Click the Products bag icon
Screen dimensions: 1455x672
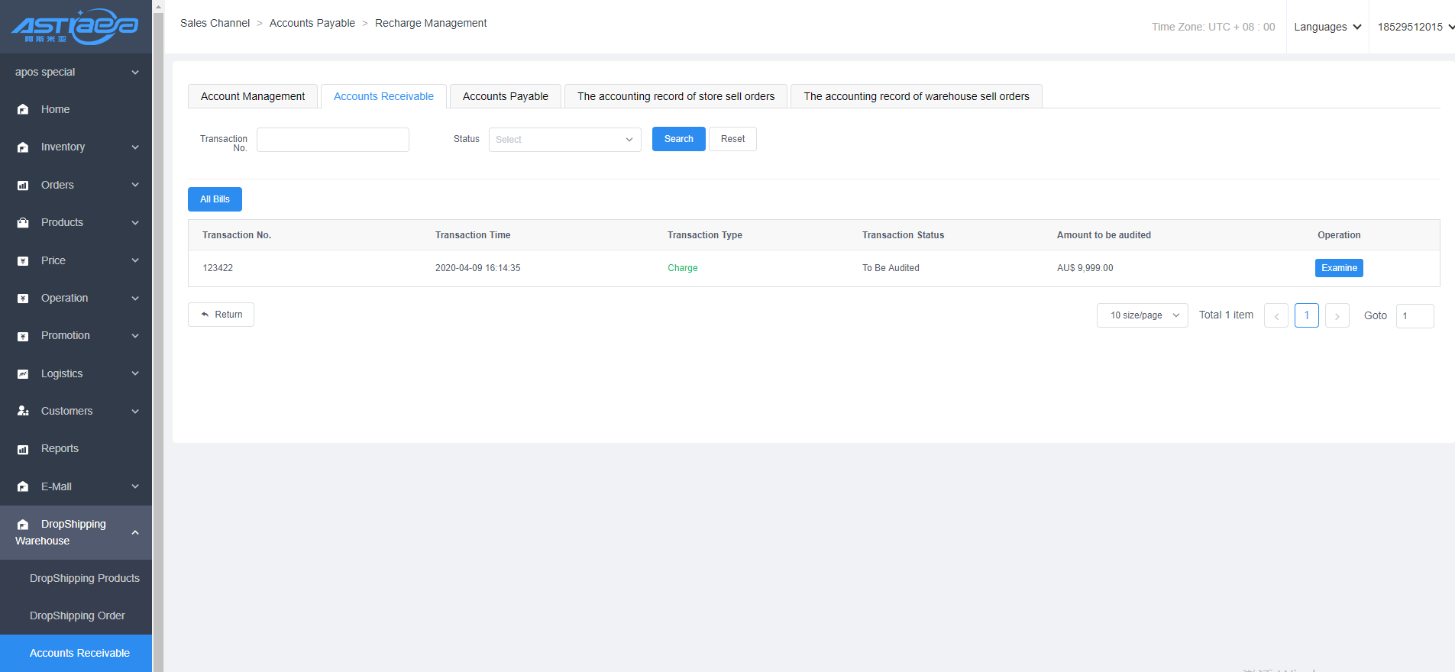tap(23, 223)
